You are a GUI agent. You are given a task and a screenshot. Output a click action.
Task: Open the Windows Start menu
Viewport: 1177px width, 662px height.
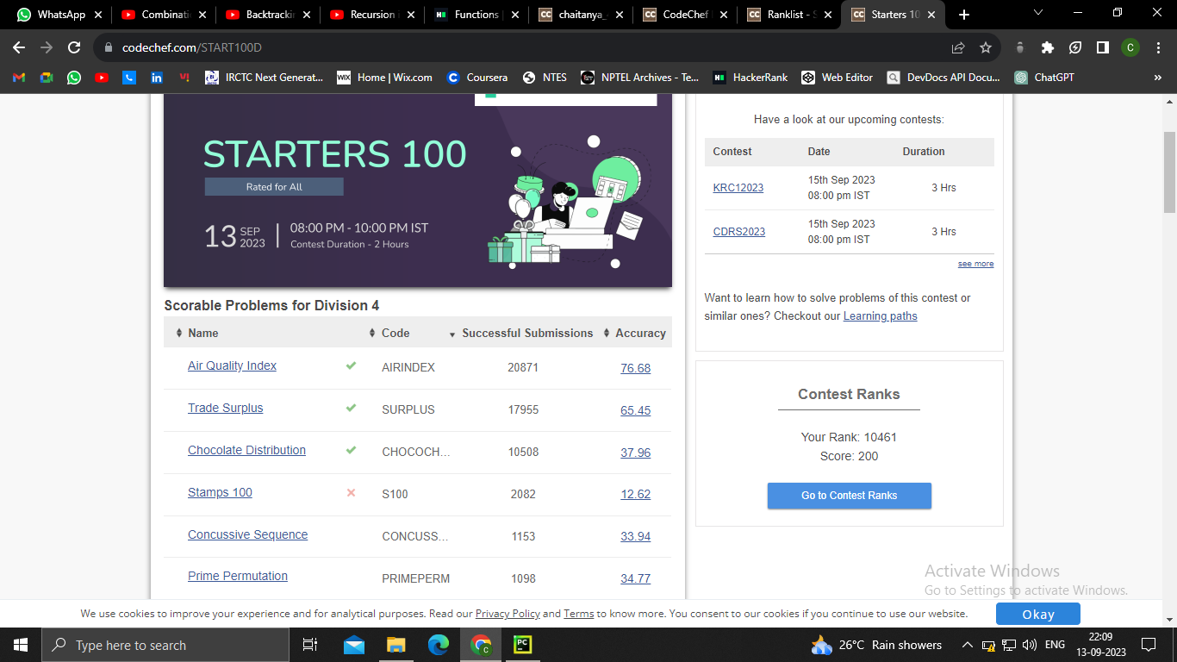coord(21,645)
